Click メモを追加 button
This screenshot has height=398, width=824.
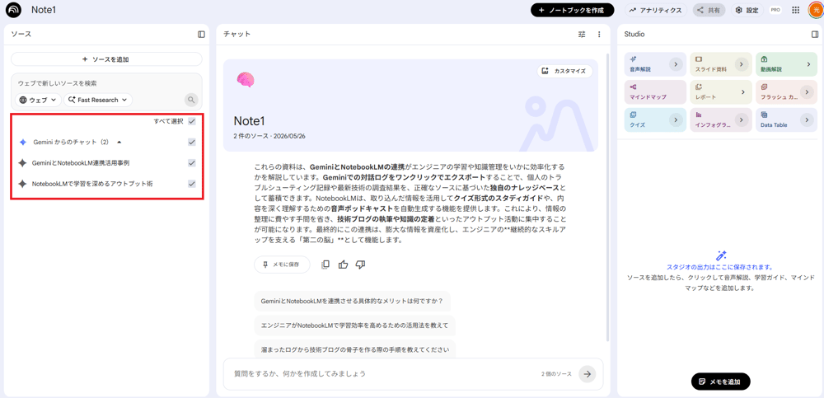[x=720, y=382]
